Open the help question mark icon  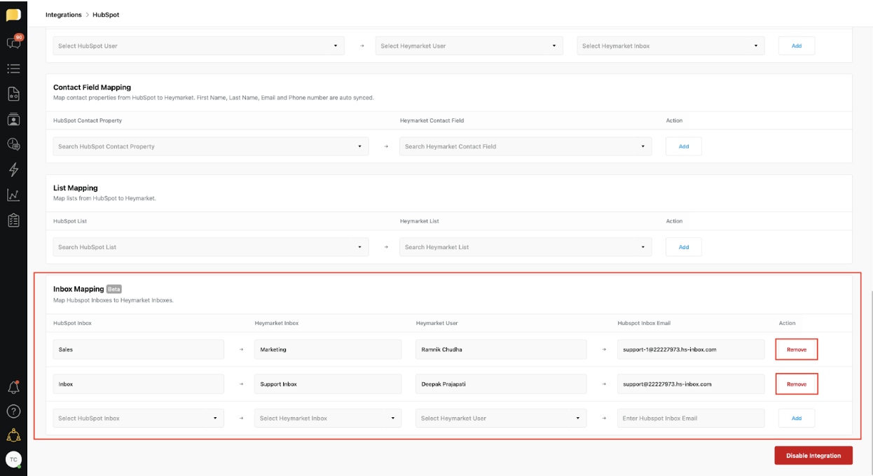click(13, 412)
